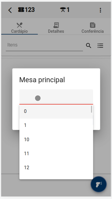Tap the Detalhes receipt icon

[x=56, y=25]
